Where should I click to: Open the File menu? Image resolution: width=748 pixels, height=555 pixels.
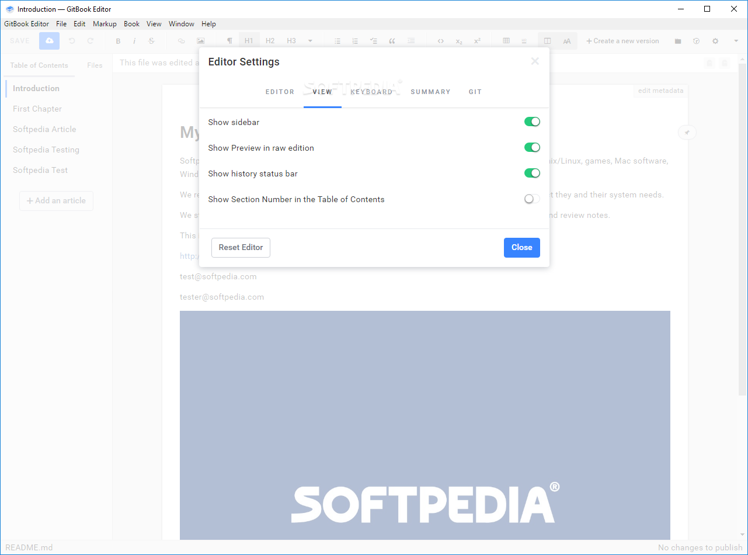[61, 24]
